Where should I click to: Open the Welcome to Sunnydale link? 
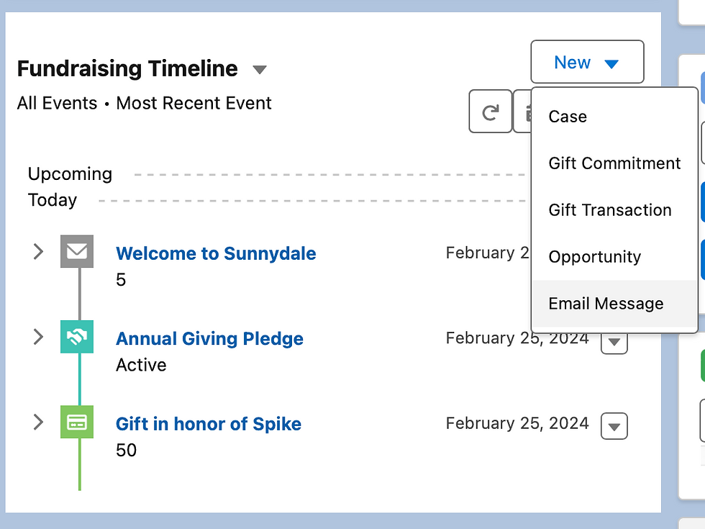[216, 253]
